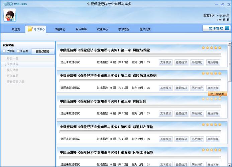Viewport: 232px width, 167px height.
Task: Switch to the 试题中心 tab
Action: pos(60,29)
